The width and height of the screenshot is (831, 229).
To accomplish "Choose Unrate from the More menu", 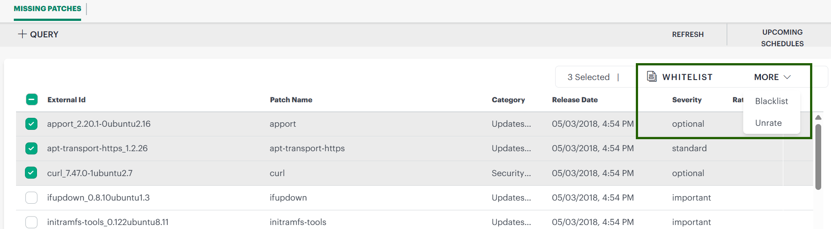I will point(768,123).
